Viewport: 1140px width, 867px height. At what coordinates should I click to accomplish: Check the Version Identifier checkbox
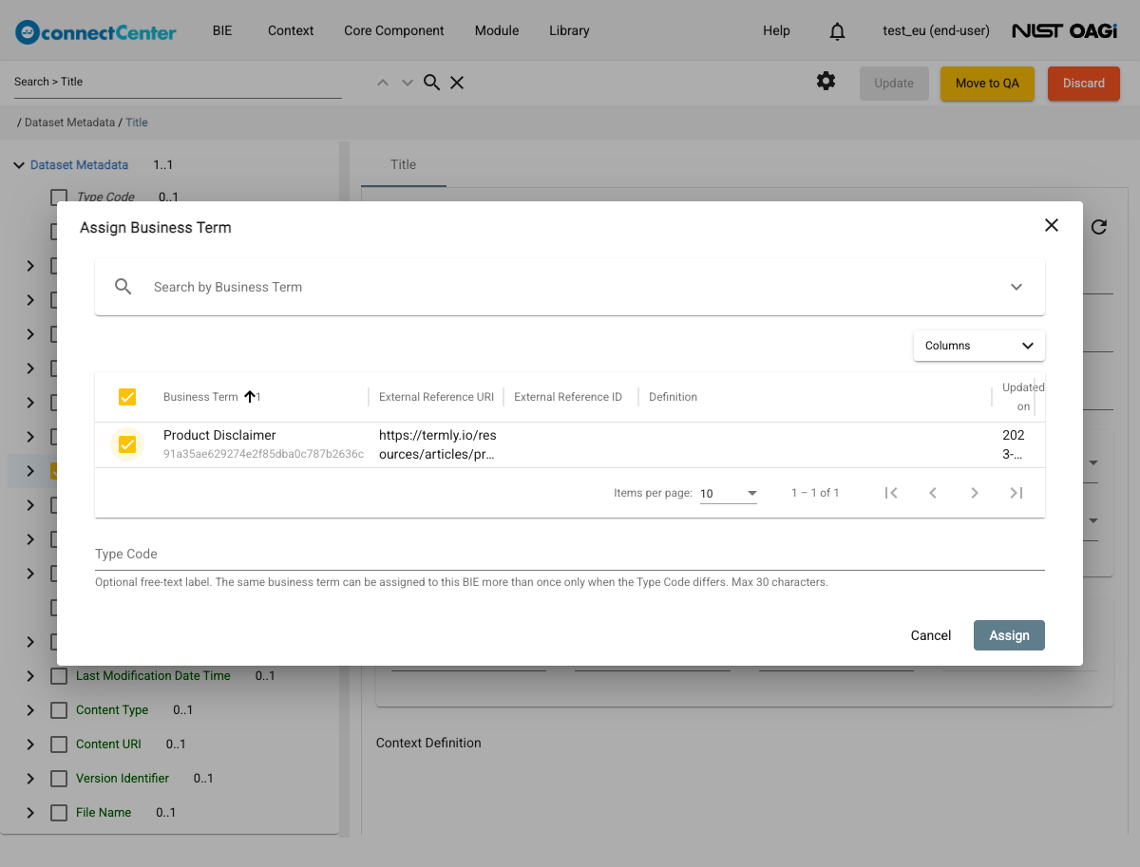(59, 779)
